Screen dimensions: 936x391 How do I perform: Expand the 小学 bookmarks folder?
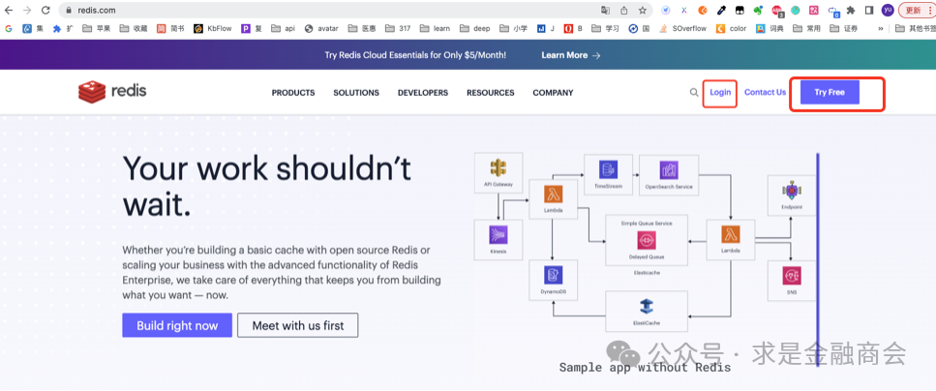click(x=514, y=28)
